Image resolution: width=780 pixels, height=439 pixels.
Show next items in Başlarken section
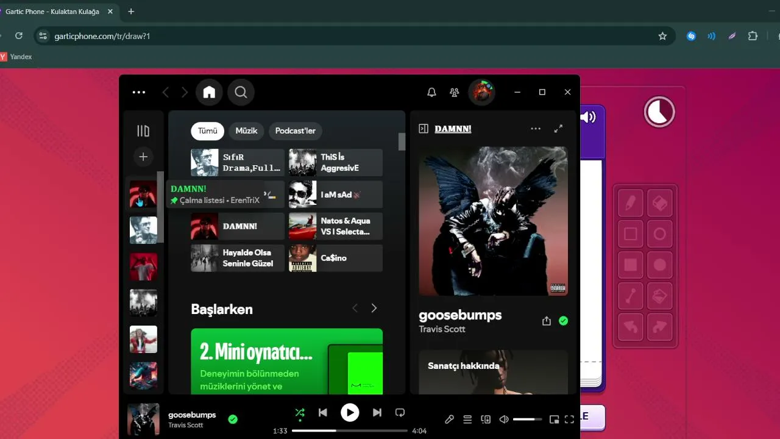pyautogui.click(x=374, y=309)
